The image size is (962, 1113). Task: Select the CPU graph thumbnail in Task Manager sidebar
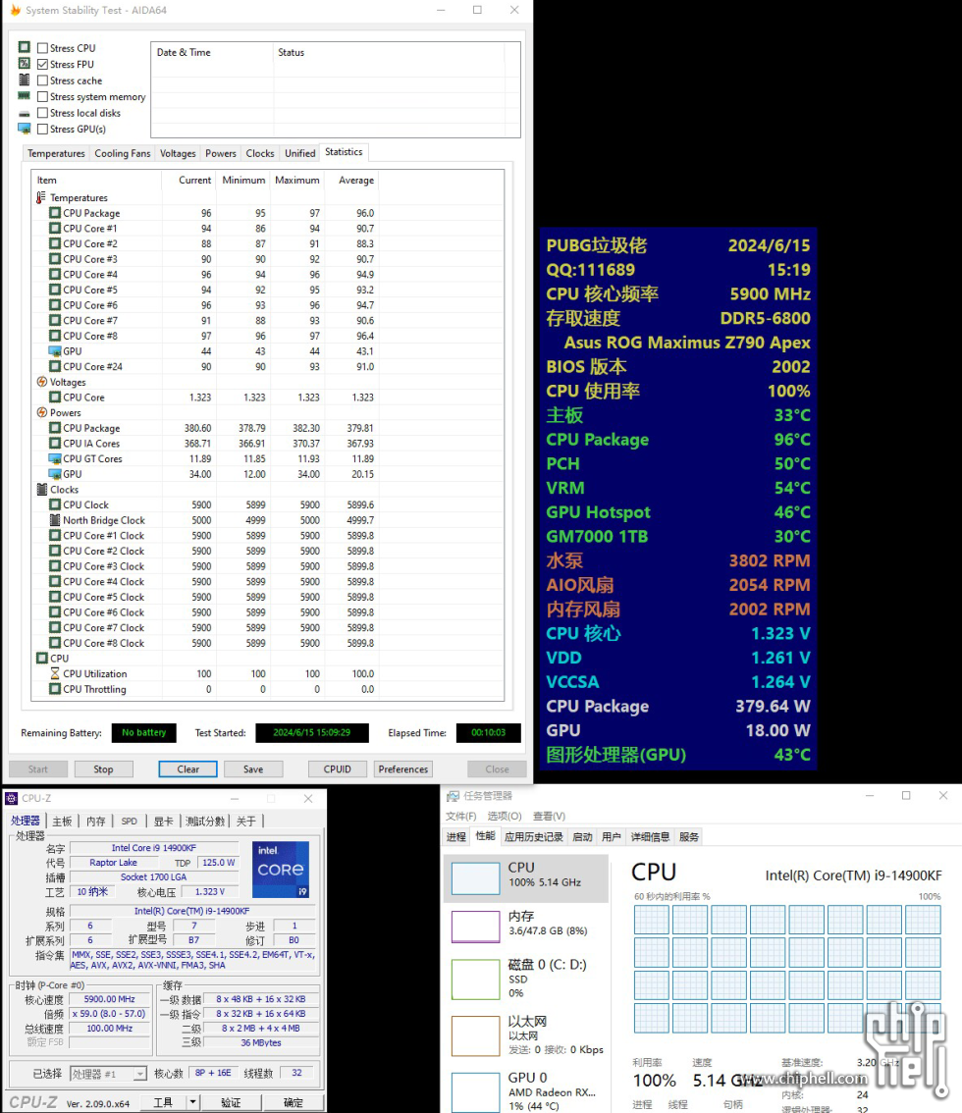(x=475, y=876)
